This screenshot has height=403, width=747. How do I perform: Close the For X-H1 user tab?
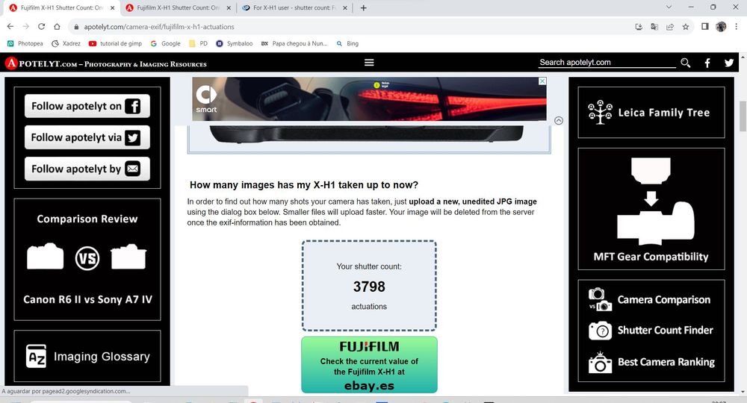click(x=345, y=7)
